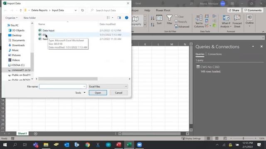Open the Help ribbon tab
266x149 pixels.
pos(147,10)
